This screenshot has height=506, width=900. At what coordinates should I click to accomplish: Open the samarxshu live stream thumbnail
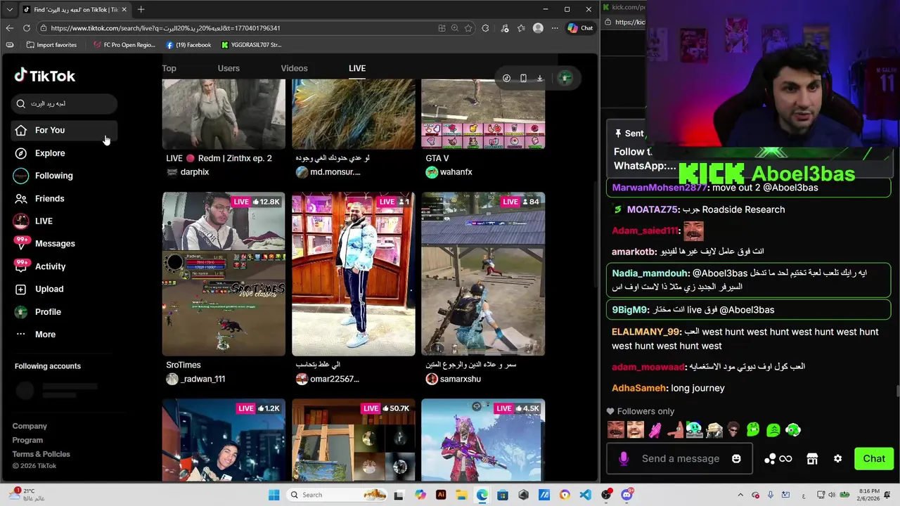(483, 274)
